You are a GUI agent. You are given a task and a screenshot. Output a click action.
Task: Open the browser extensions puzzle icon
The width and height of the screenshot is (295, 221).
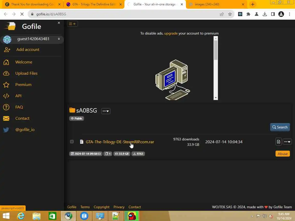(248, 14)
